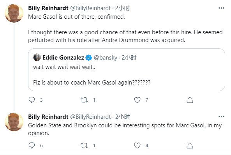Open Eddie Gonzalez's small profile picture
Image resolution: width=231 pixels, height=155 pixels.
click(37, 57)
